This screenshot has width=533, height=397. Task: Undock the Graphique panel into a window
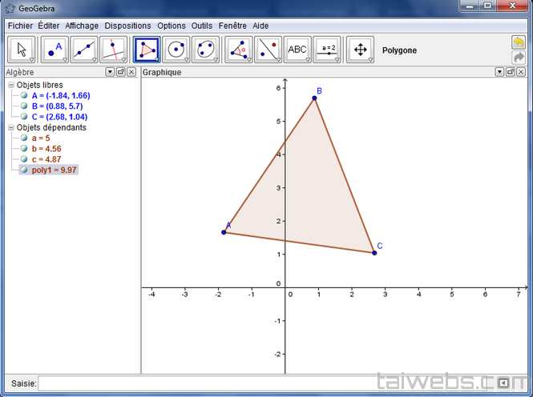[x=511, y=72]
